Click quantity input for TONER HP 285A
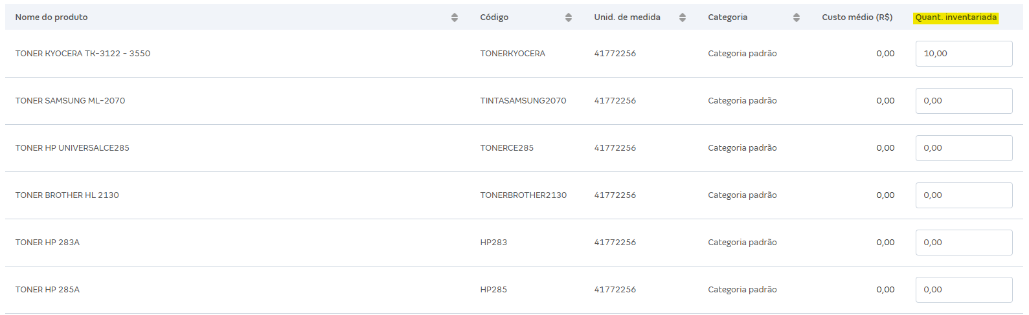The image size is (1029, 315). [x=964, y=290]
